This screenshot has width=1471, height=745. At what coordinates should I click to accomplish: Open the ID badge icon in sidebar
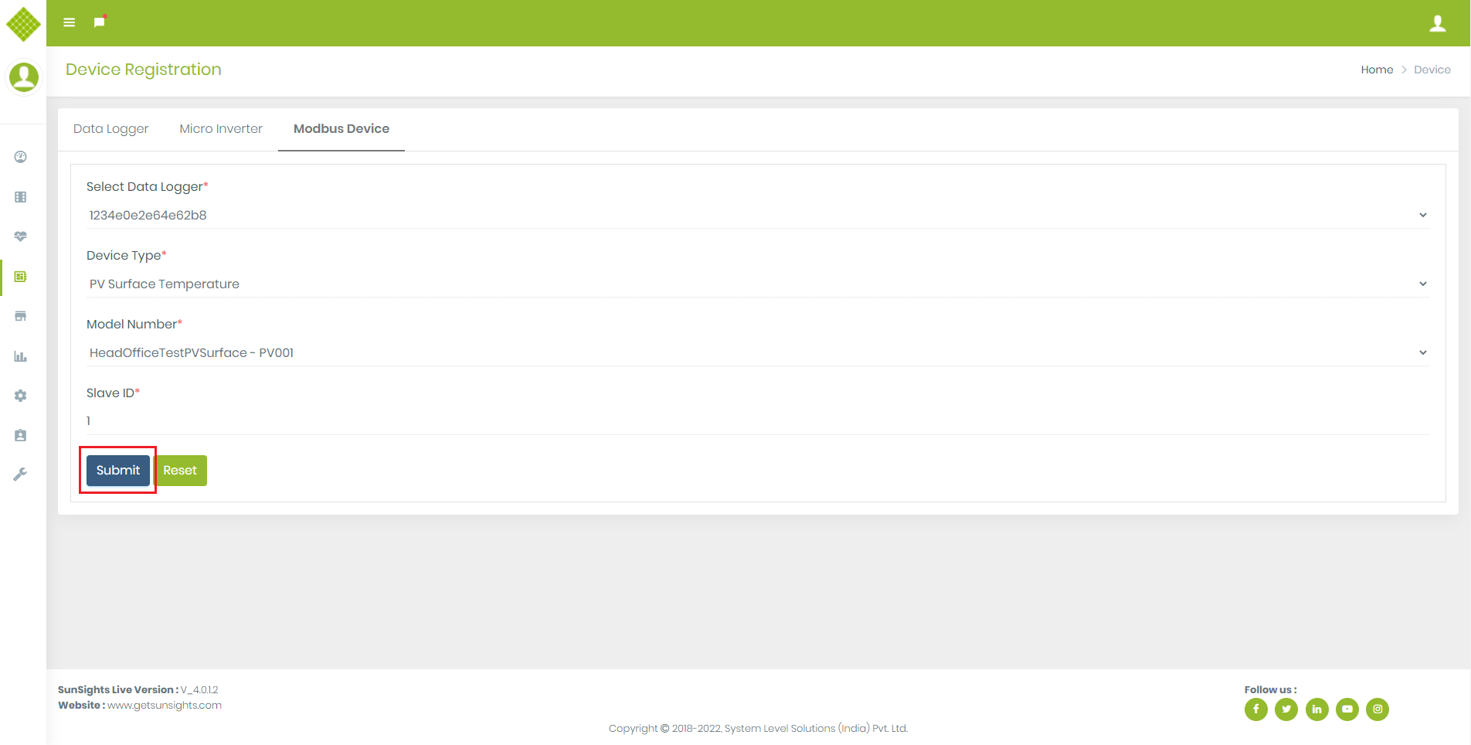[21, 435]
